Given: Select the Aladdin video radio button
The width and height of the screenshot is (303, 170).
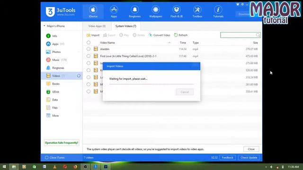Looking at the screenshot, I should tap(89, 49).
